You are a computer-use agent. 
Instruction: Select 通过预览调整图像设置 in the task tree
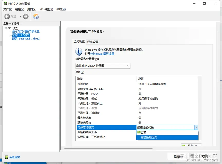(x=26, y=31)
